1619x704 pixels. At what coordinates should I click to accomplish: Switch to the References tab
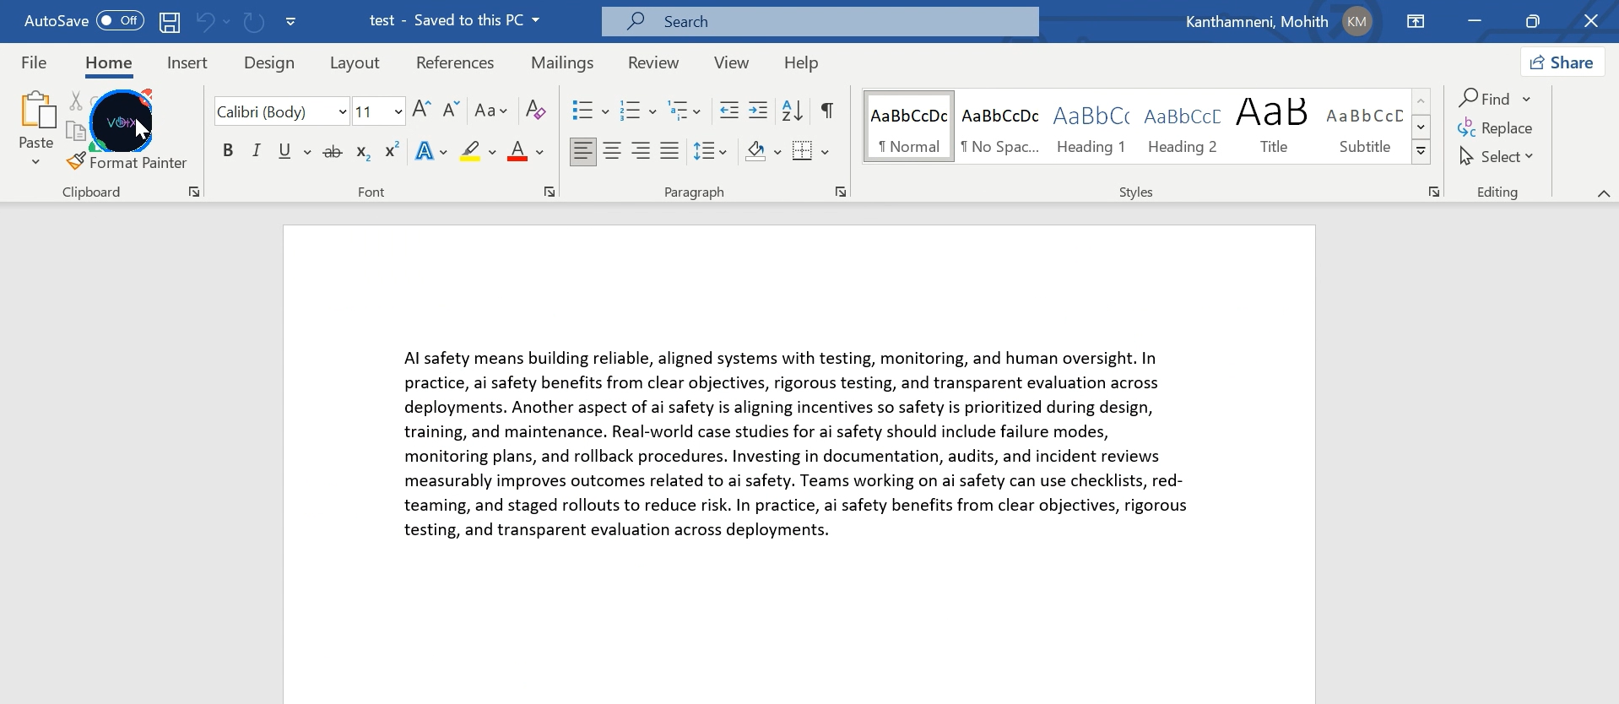(455, 62)
